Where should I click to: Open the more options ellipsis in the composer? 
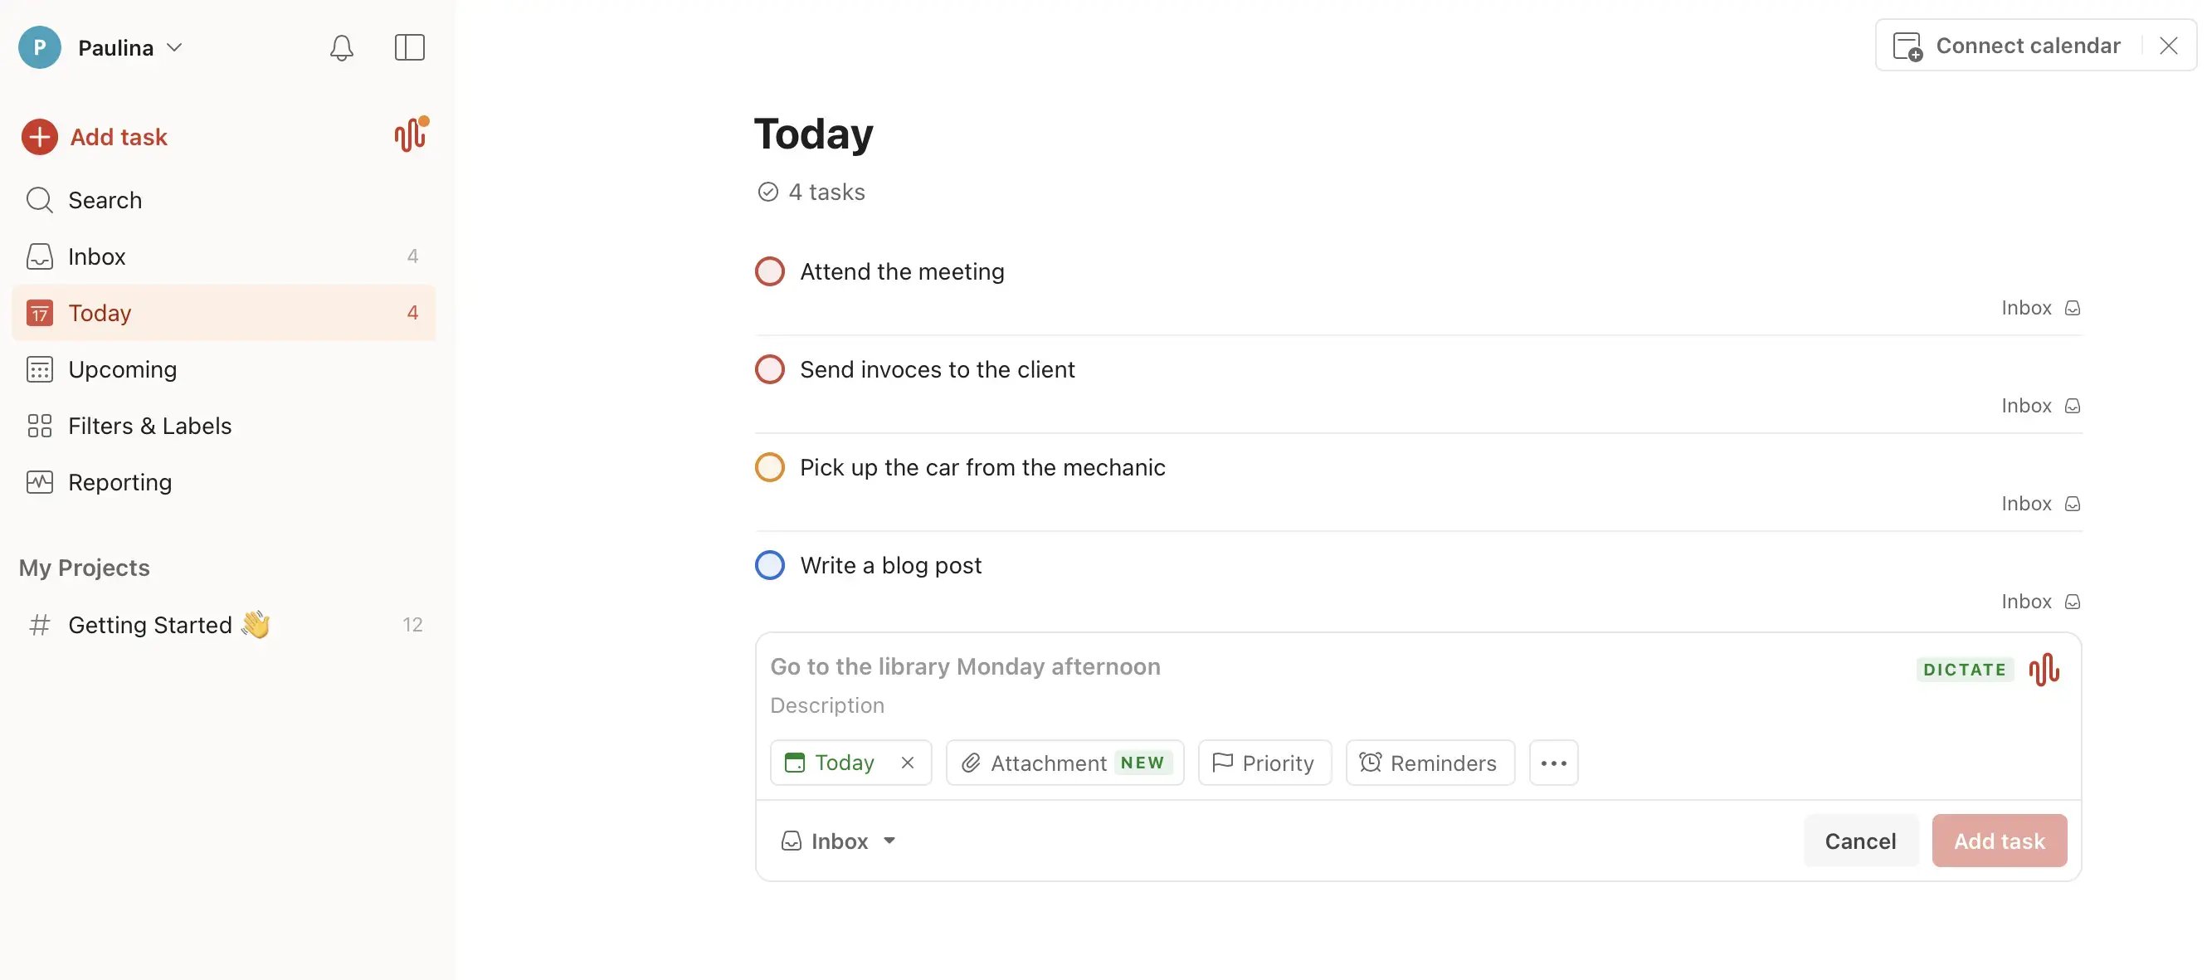coord(1553,763)
